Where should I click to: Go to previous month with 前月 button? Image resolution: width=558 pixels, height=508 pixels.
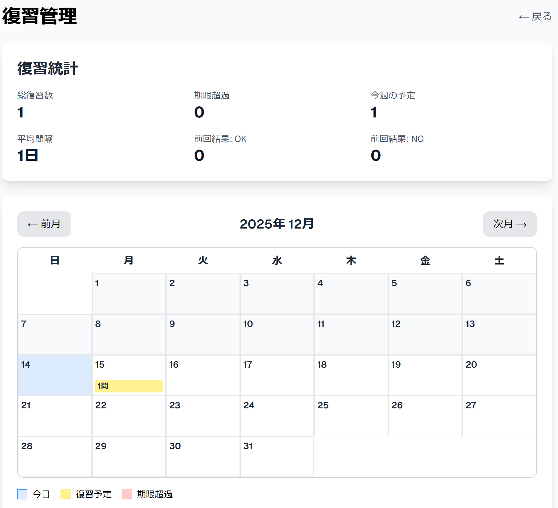(x=44, y=224)
